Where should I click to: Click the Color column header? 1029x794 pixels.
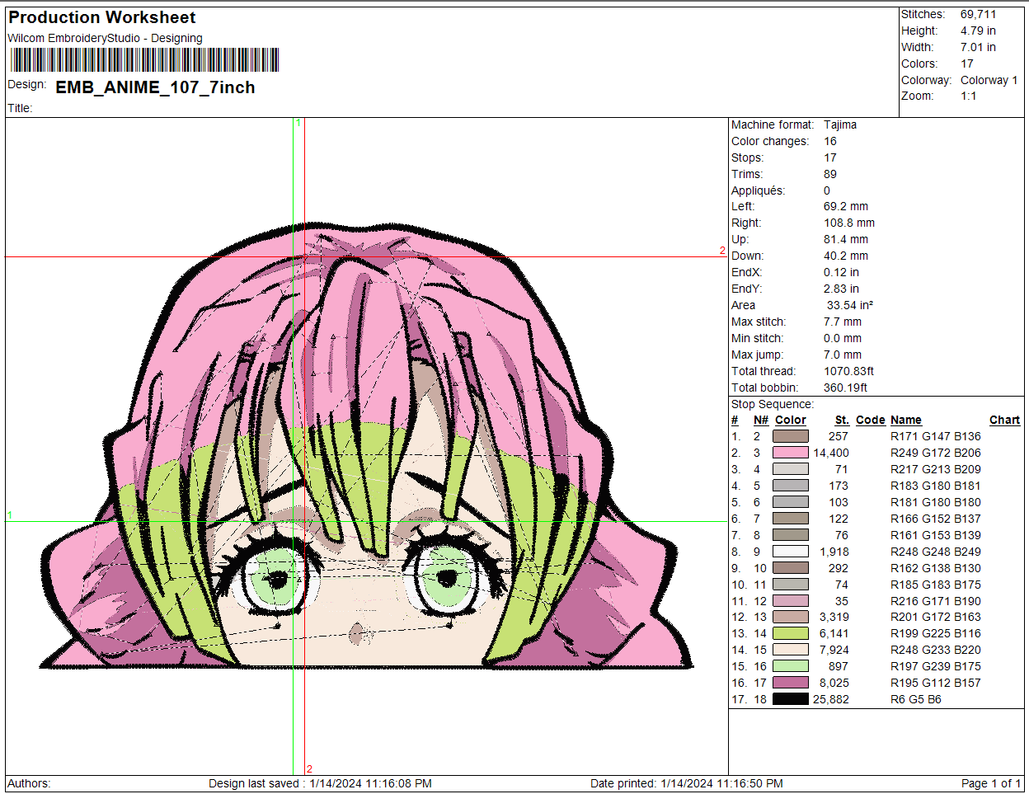[790, 420]
